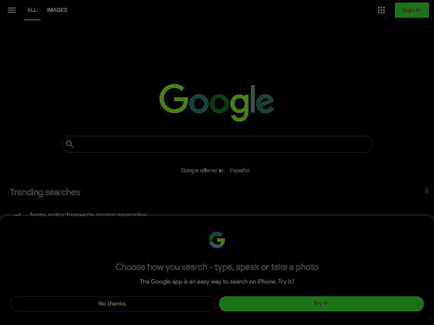This screenshot has height=325, width=434.
Task: Accept the app promo with Try it
Action: coord(321,304)
